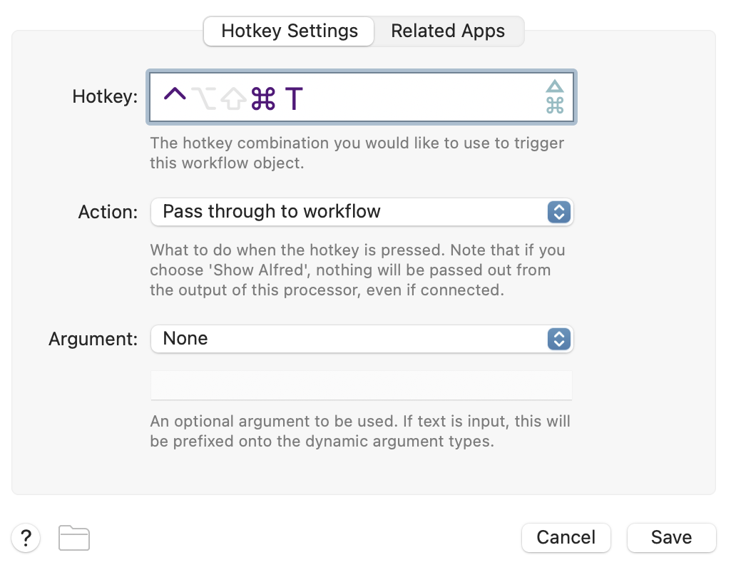Click the purple Command symbol in hotkey
This screenshot has height=565, width=736.
263,98
